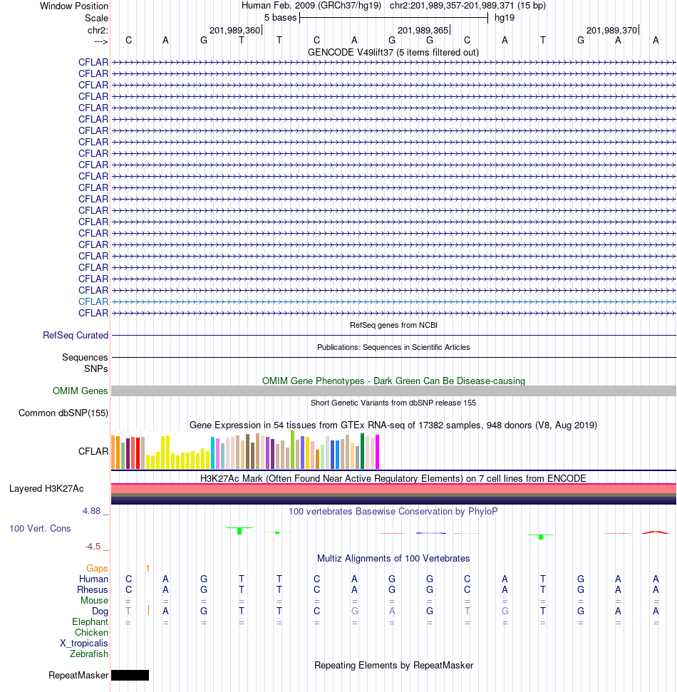This screenshot has width=677, height=692.
Task: Click the Sequences label of Publications track
Action: (x=85, y=357)
